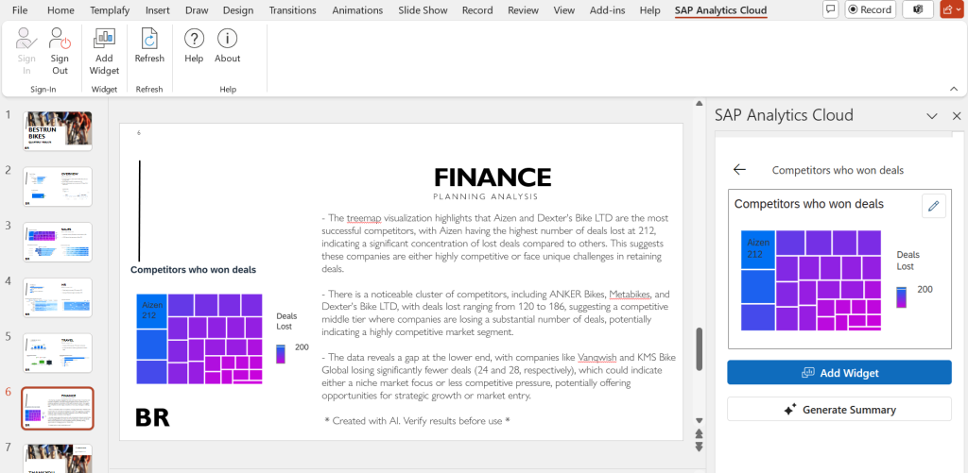Click the Aizen 212 tile on slide
The width and height of the screenshot is (968, 473).
point(151,311)
